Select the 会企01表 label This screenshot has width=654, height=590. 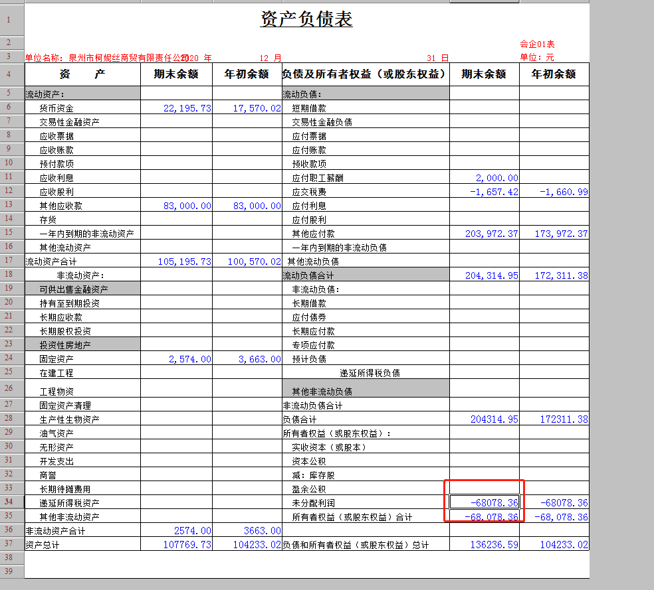pos(537,44)
